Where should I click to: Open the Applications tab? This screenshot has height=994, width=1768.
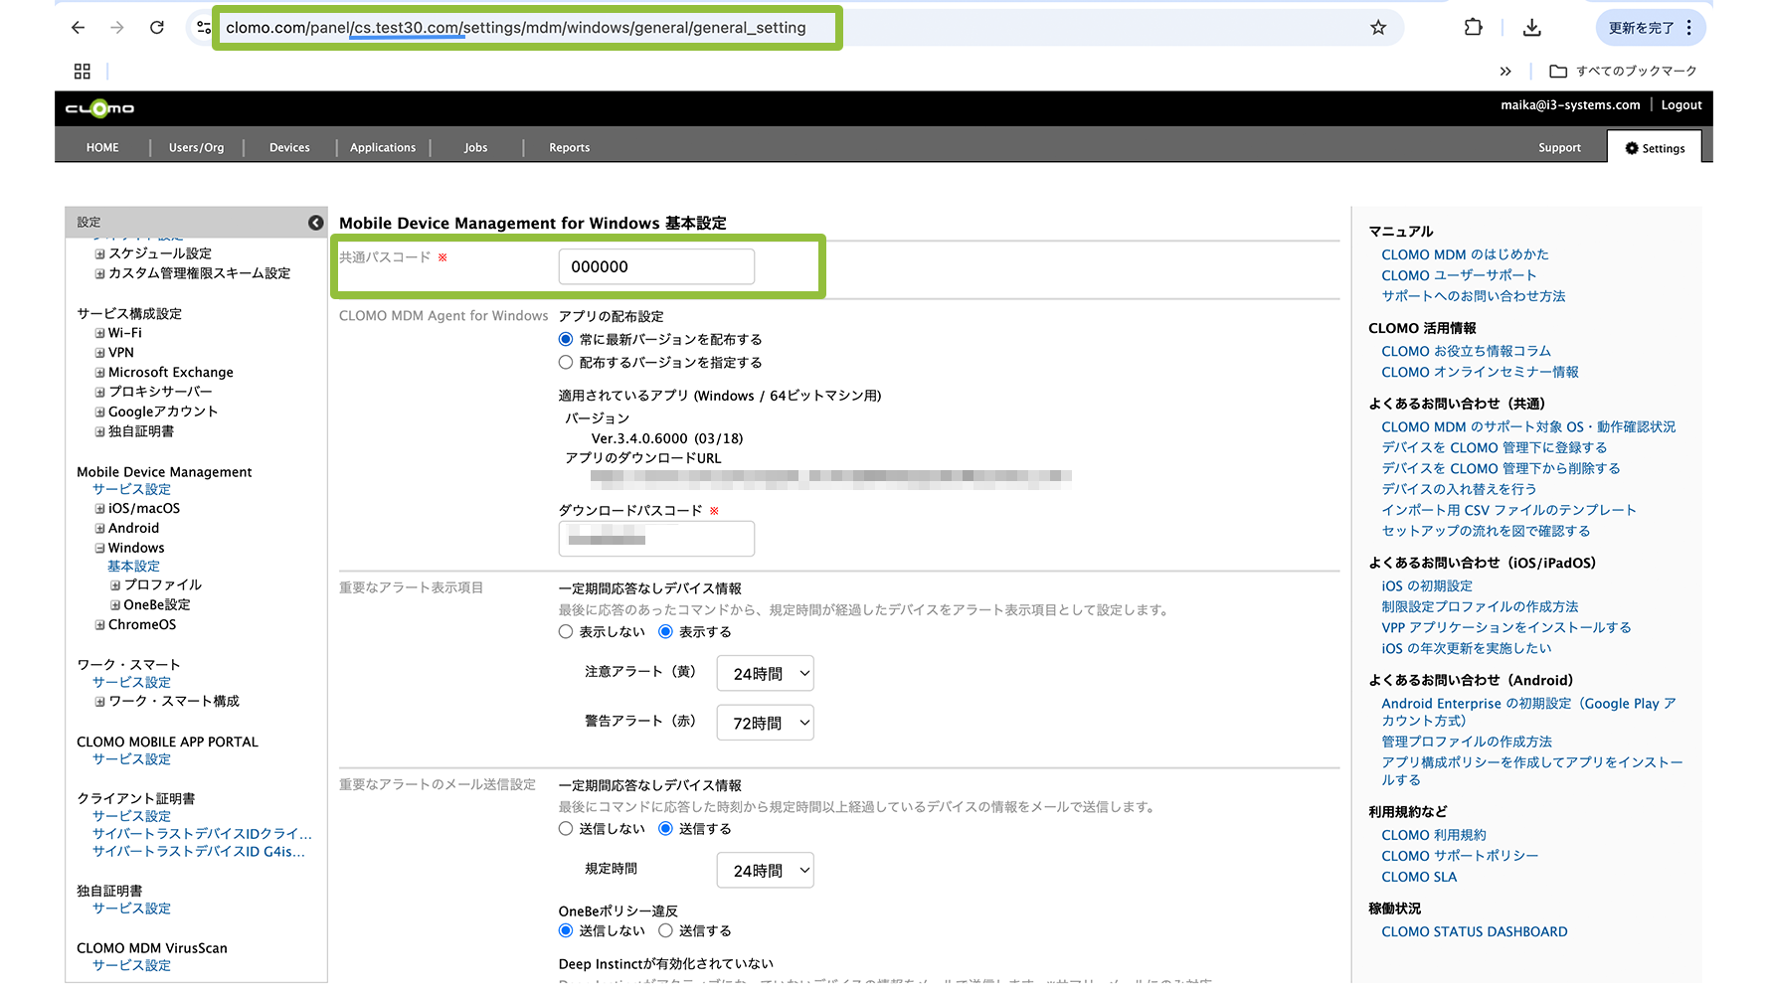pos(383,147)
